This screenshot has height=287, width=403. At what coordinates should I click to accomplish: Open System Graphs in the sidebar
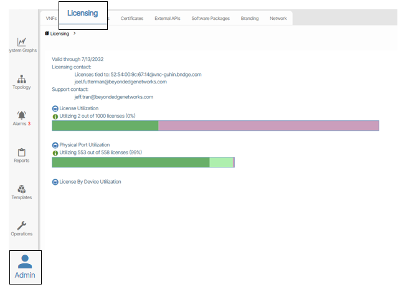[22, 44]
